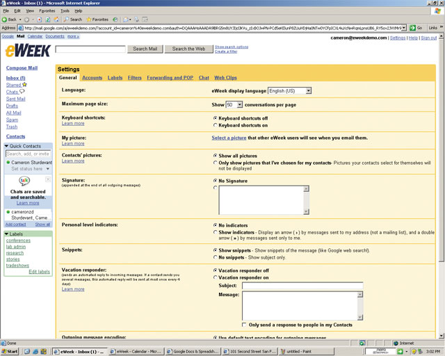Click the star icon next to Starred
Screen dimensions: 445x356
pos(25,84)
